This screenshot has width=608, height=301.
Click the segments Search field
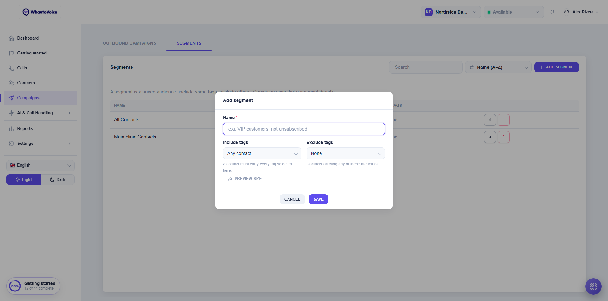(x=426, y=67)
